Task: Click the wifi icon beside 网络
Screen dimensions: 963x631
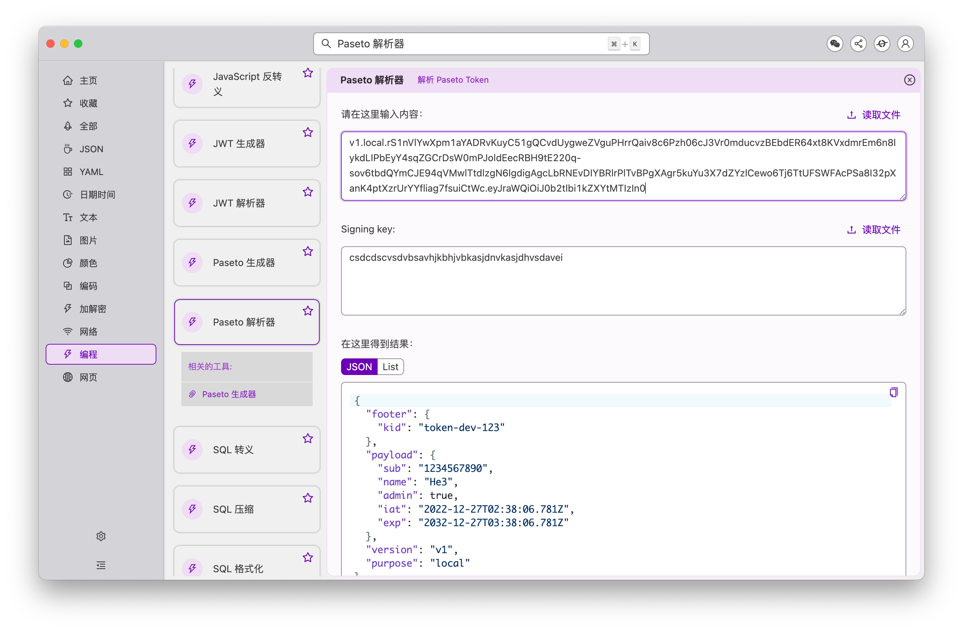Action: pos(67,331)
